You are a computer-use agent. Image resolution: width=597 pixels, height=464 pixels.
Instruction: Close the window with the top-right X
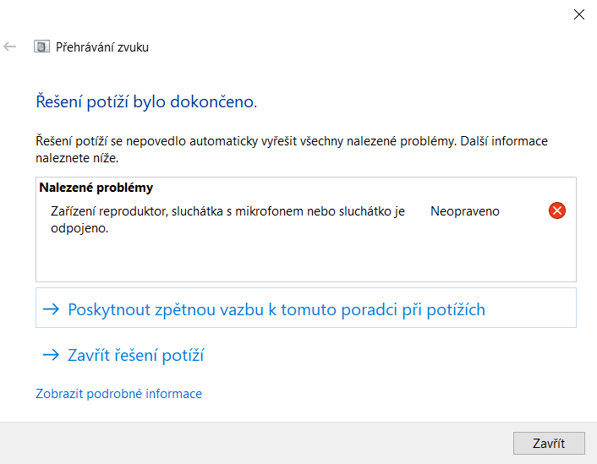[579, 14]
